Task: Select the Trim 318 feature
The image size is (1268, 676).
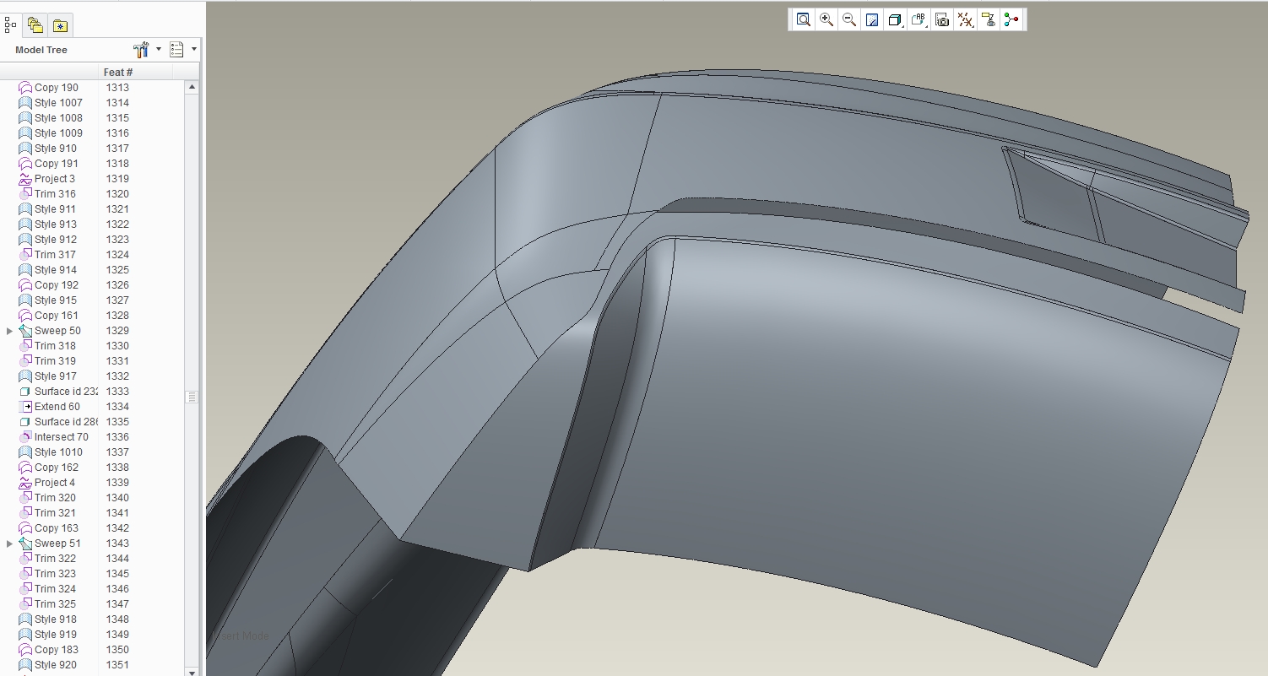Action: [55, 346]
